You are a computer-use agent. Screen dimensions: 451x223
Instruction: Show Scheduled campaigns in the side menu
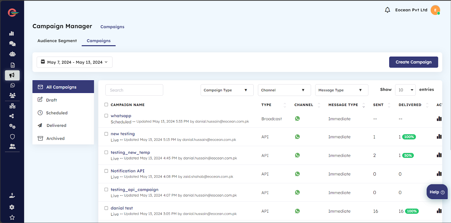57,113
